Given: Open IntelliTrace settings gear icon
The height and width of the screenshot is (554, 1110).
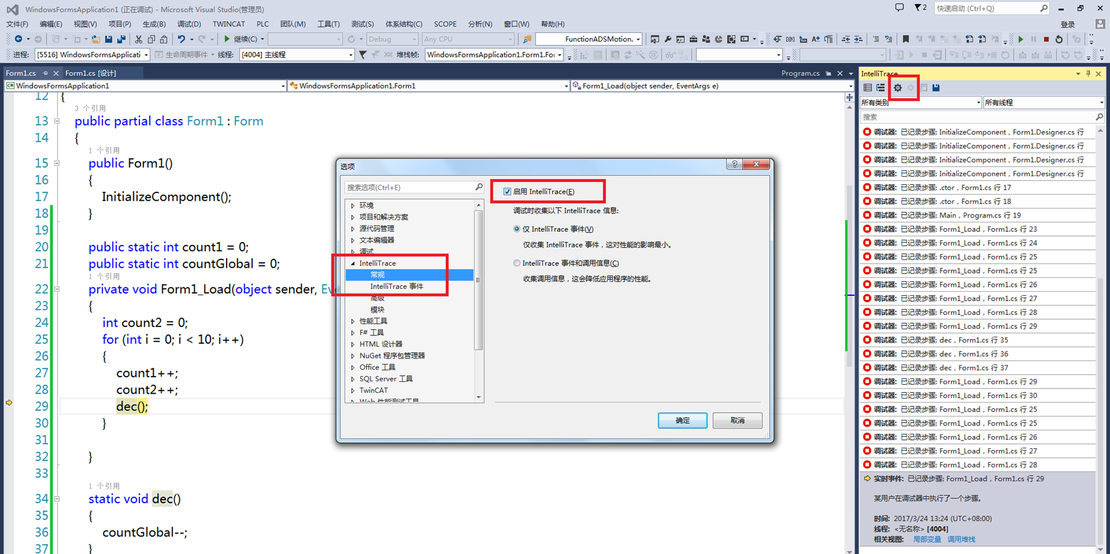Looking at the screenshot, I should click(898, 88).
